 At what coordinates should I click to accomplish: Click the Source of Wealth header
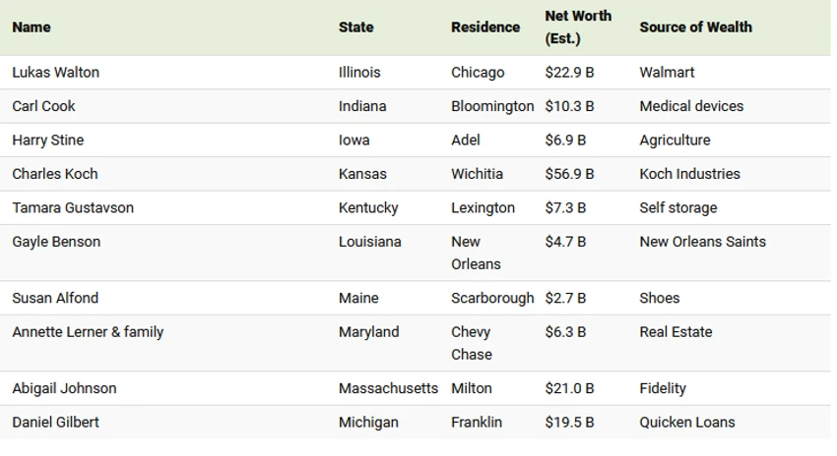(x=695, y=28)
